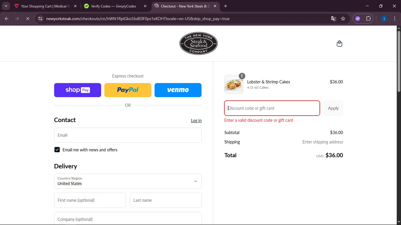Click the scrollbar down arrow
This screenshot has width=401, height=225.
399,222
